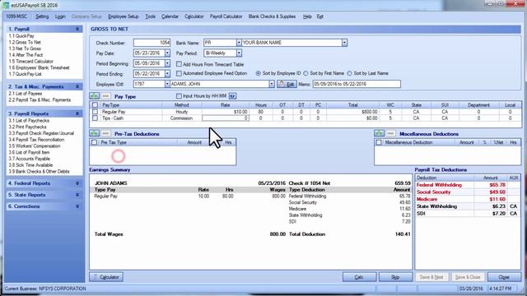The width and height of the screenshot is (527, 296).
Task: Click the Memo input field
Action: (357, 84)
